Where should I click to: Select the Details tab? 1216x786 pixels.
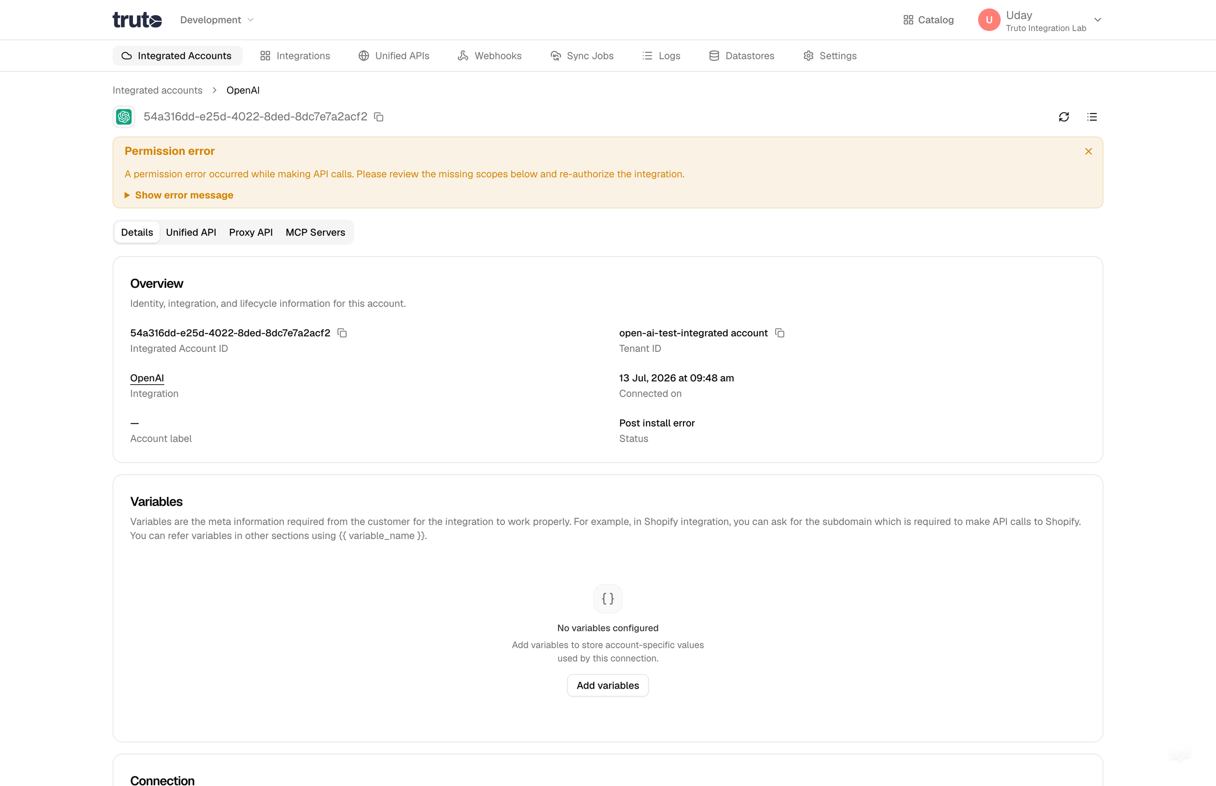(137, 232)
